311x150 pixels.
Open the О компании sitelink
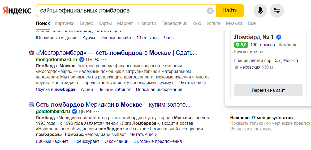[116, 142]
